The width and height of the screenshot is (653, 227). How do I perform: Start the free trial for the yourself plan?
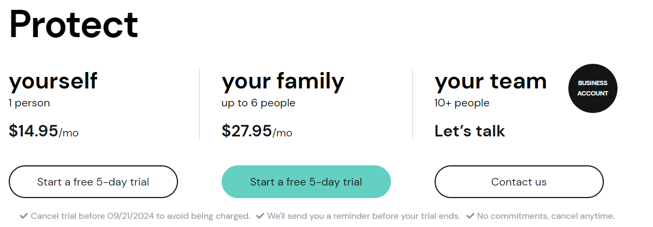93,182
